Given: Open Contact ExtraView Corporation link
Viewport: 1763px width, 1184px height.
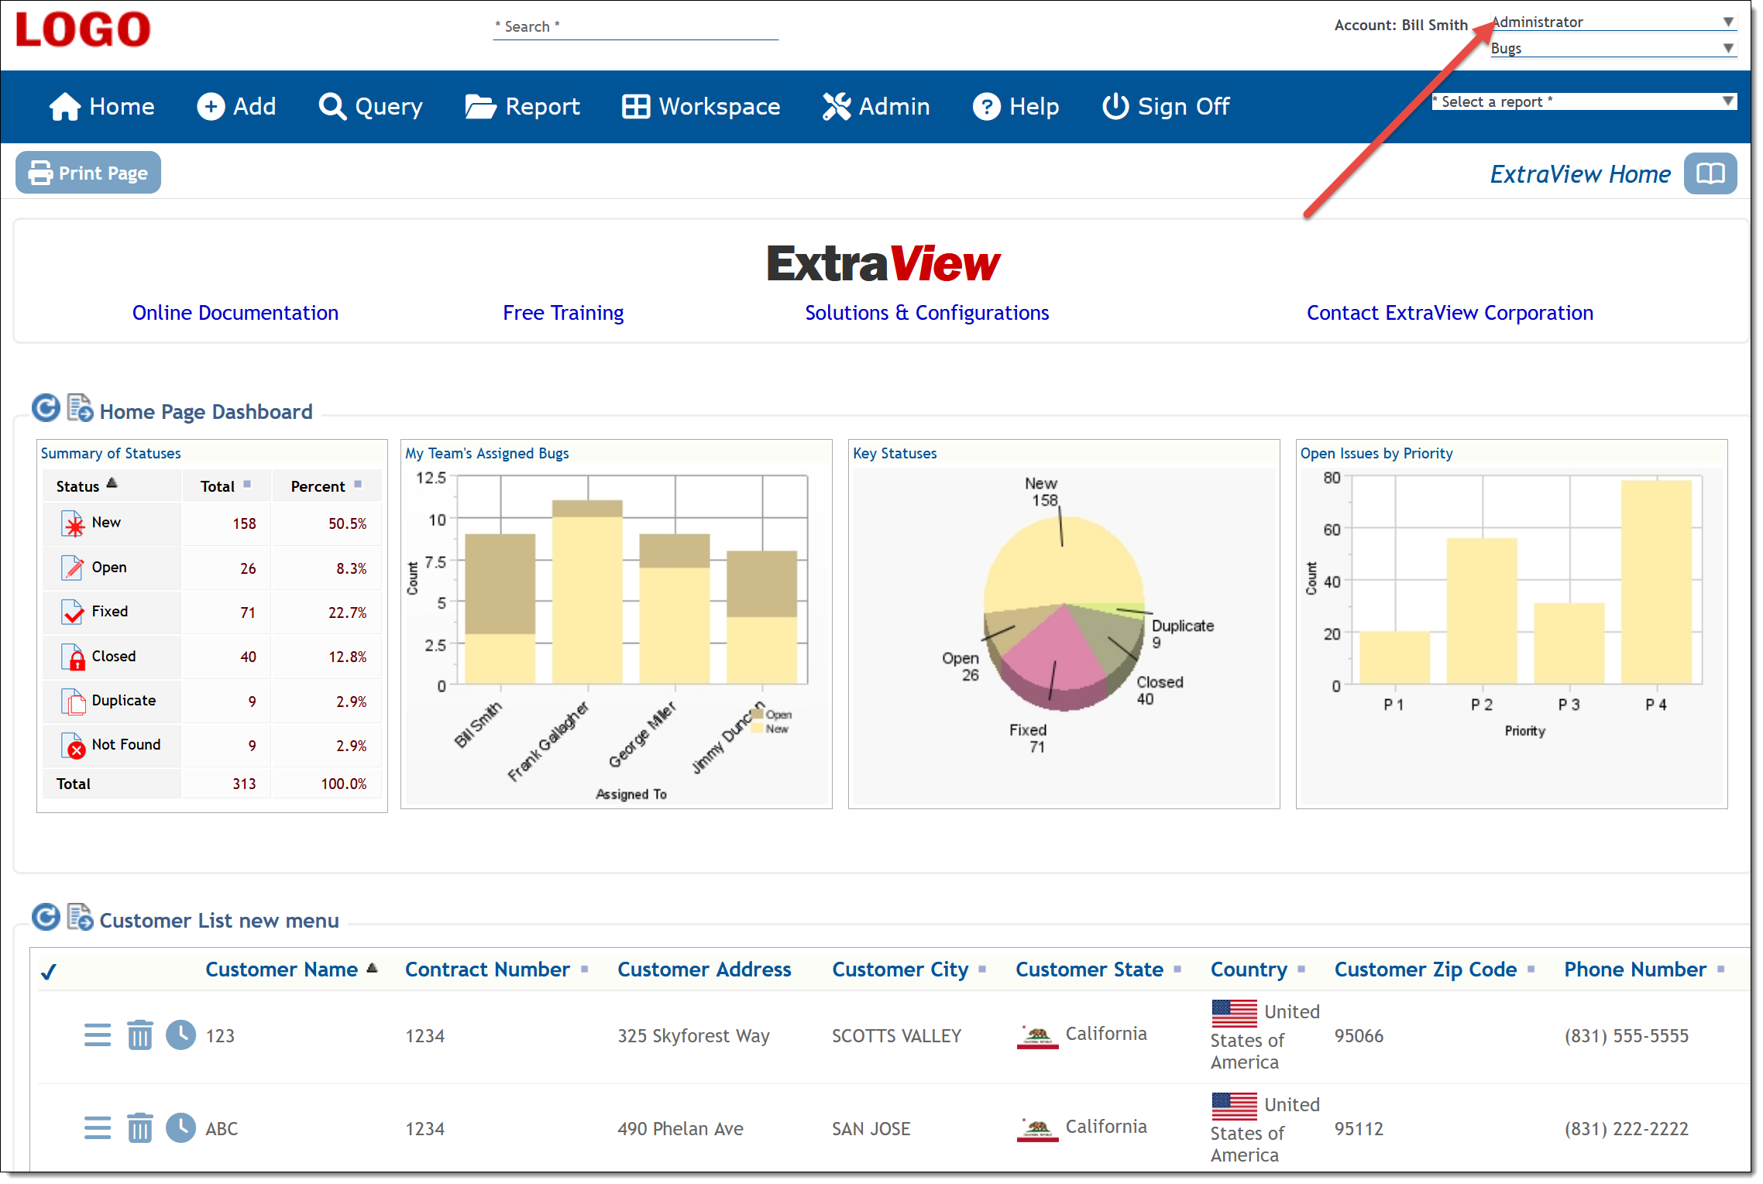Looking at the screenshot, I should (x=1450, y=313).
